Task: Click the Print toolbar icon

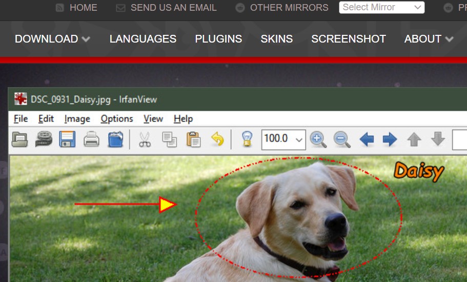Action: [x=91, y=139]
